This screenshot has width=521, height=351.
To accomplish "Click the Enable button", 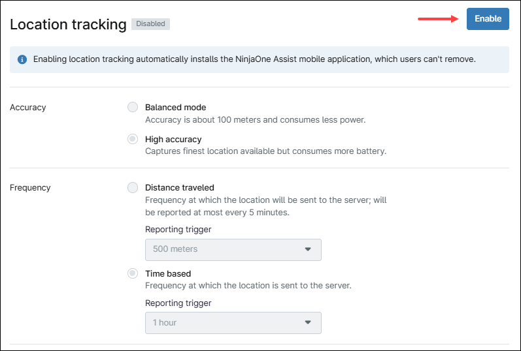I will pyautogui.click(x=488, y=19).
